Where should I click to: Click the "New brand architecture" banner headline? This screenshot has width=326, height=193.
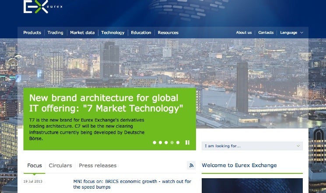point(106,103)
